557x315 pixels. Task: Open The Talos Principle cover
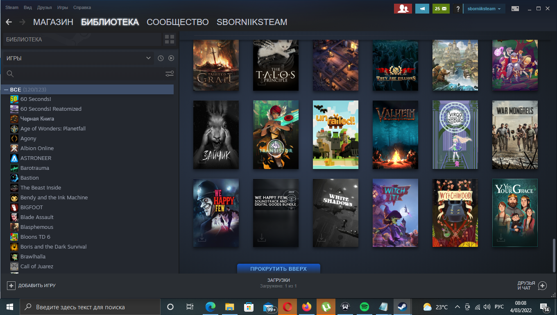(276, 65)
